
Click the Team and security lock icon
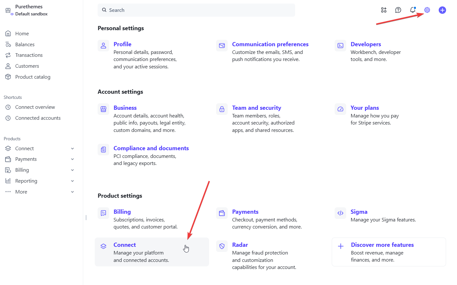click(222, 109)
